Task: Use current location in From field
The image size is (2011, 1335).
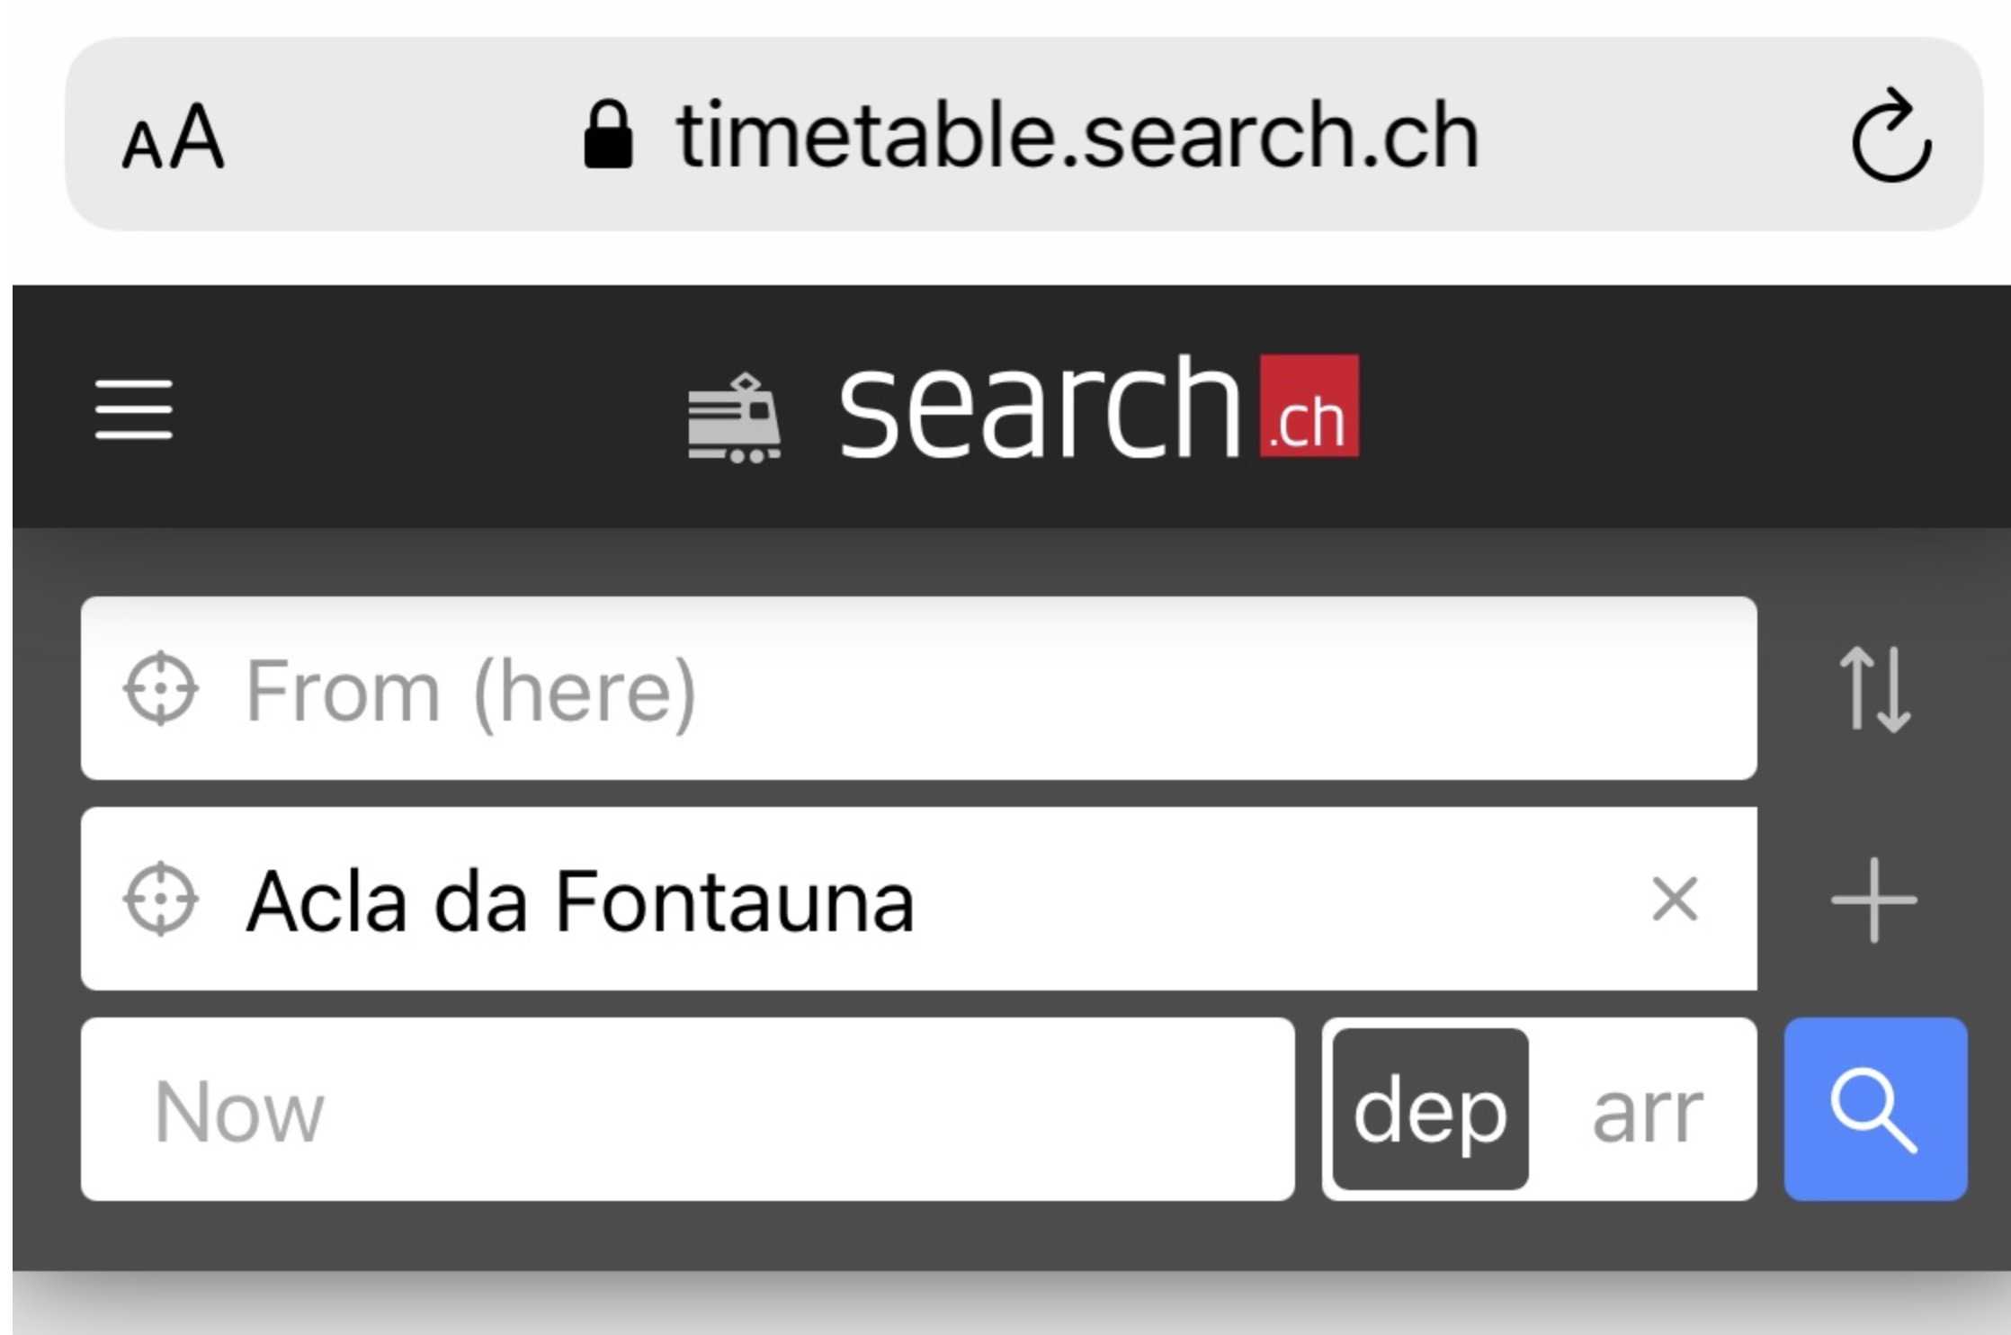Action: coord(160,689)
